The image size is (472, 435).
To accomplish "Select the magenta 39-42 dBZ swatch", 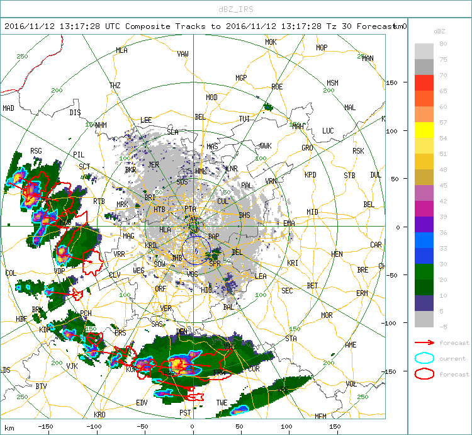I will (x=424, y=208).
